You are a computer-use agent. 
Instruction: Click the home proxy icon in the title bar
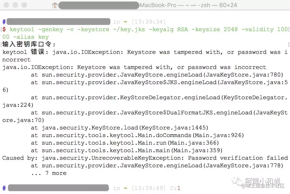point(55,5)
